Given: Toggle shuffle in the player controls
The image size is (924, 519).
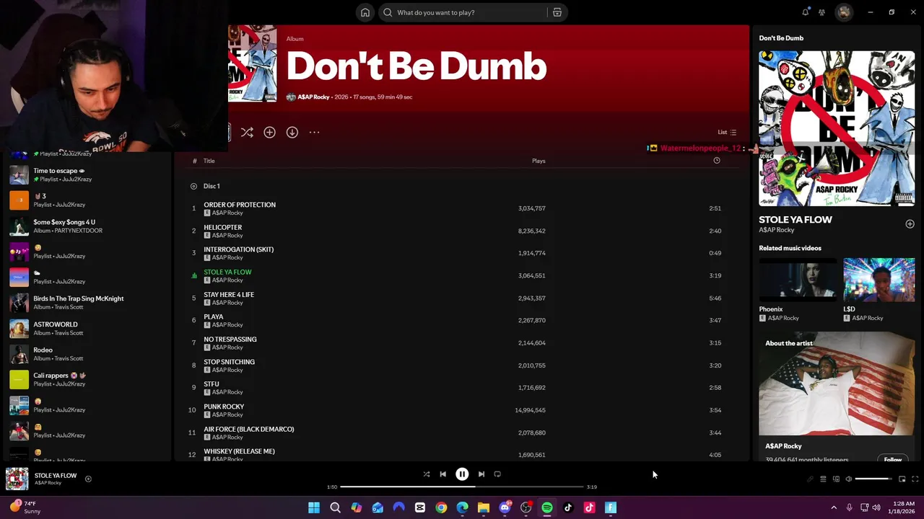Looking at the screenshot, I should pos(426,474).
